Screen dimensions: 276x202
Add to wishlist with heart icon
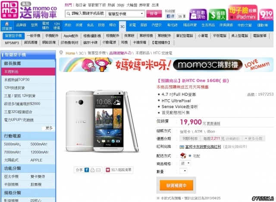click(x=119, y=170)
